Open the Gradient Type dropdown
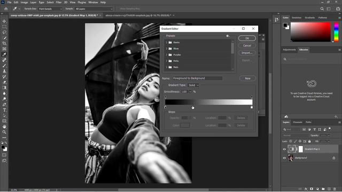The height and width of the screenshot is (192, 342). 193,85
